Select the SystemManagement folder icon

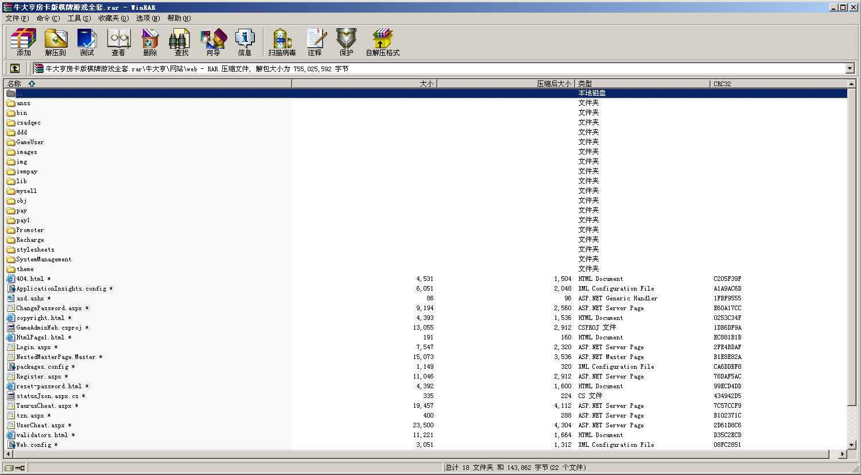pyautogui.click(x=11, y=260)
